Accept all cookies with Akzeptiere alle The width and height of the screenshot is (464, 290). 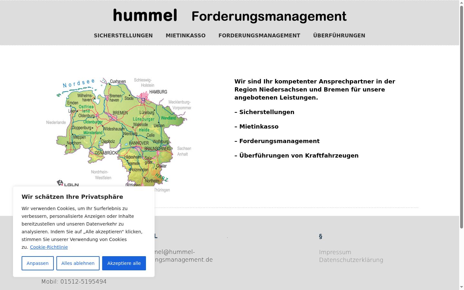point(124,263)
